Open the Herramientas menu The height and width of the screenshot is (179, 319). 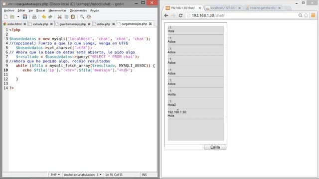coord(57,10)
